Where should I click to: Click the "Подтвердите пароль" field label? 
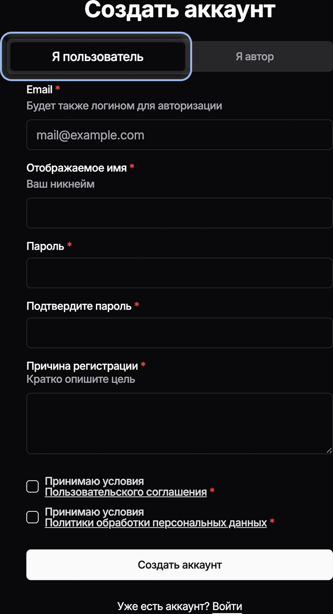79,306
